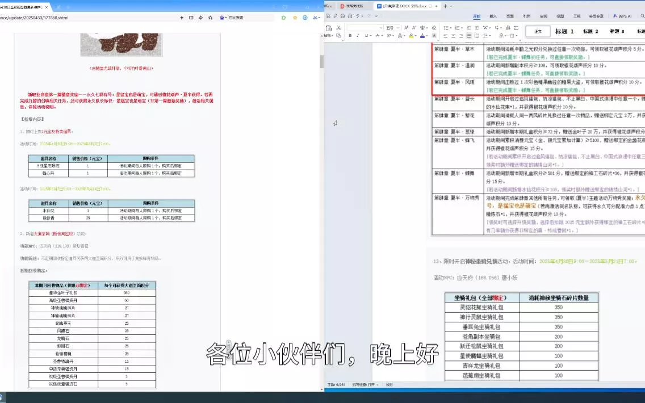Apply the 标题 1 style
645x403 pixels.
564,31
